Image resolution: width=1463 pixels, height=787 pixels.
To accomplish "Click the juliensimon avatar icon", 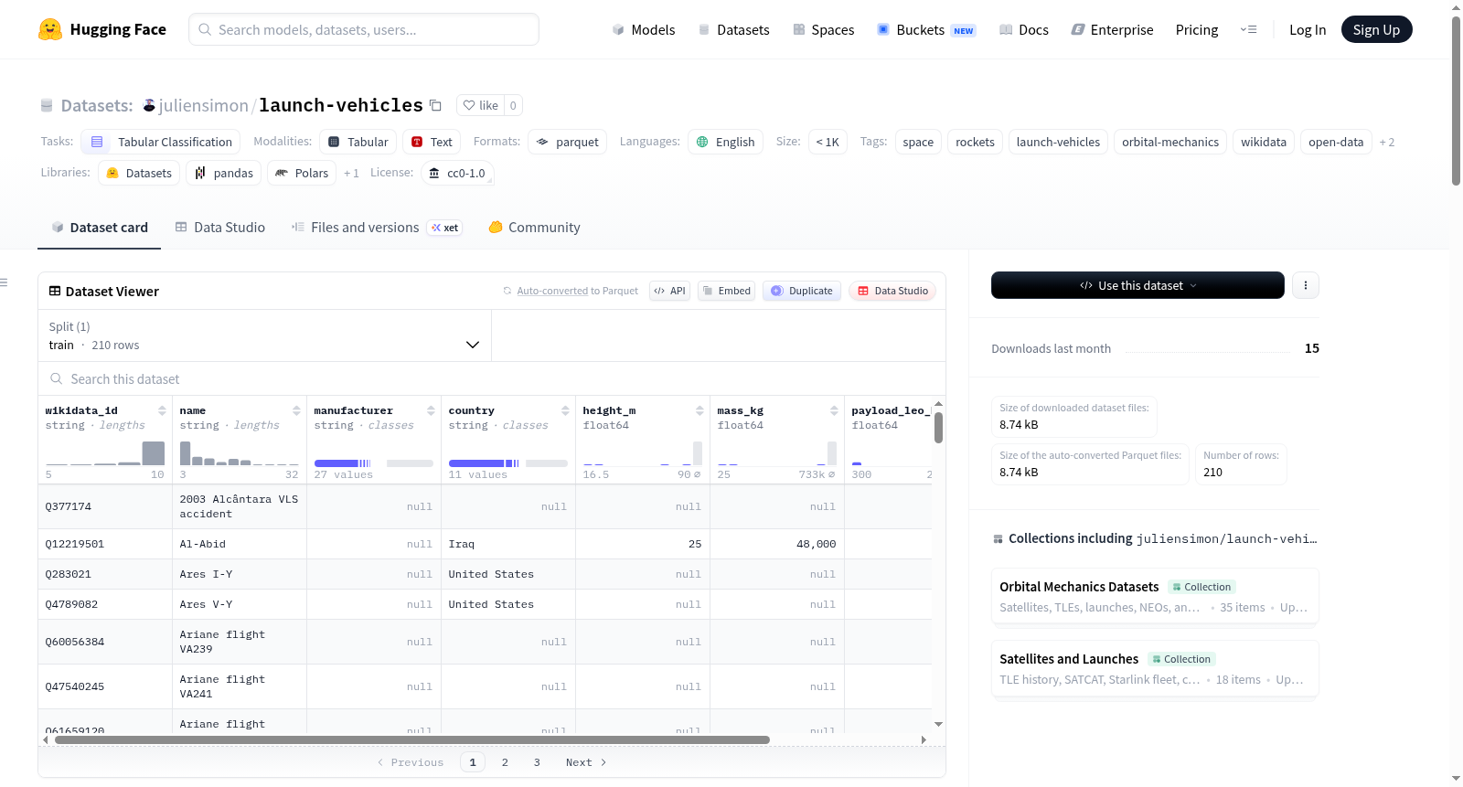I will pos(149,106).
